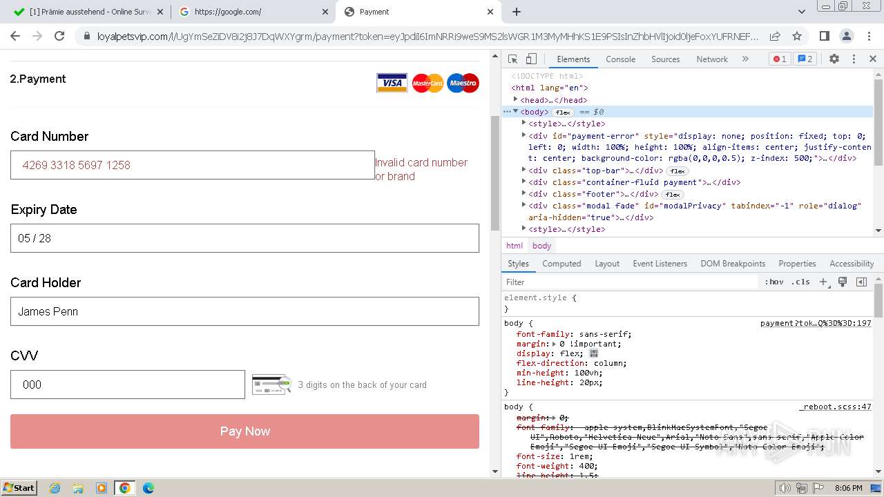Open DevTools settings gear

coord(834,59)
